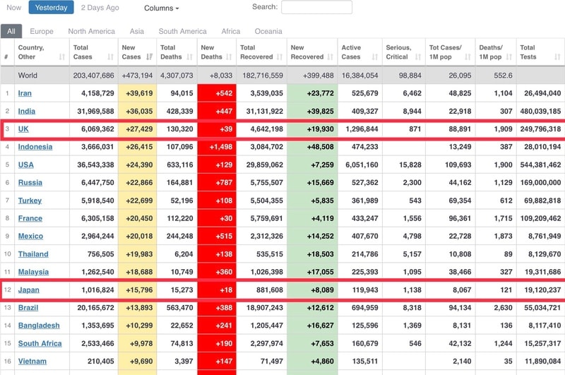Select Iran new cases +39,619 cell
Screen dimensions: 565x375
coord(137,93)
